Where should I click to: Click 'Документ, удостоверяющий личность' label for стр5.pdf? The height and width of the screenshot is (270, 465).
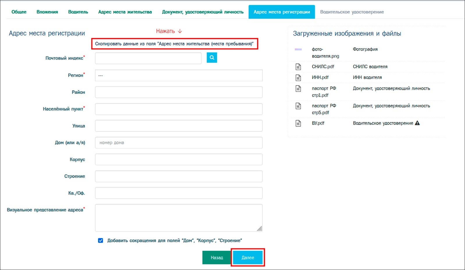[391, 106]
